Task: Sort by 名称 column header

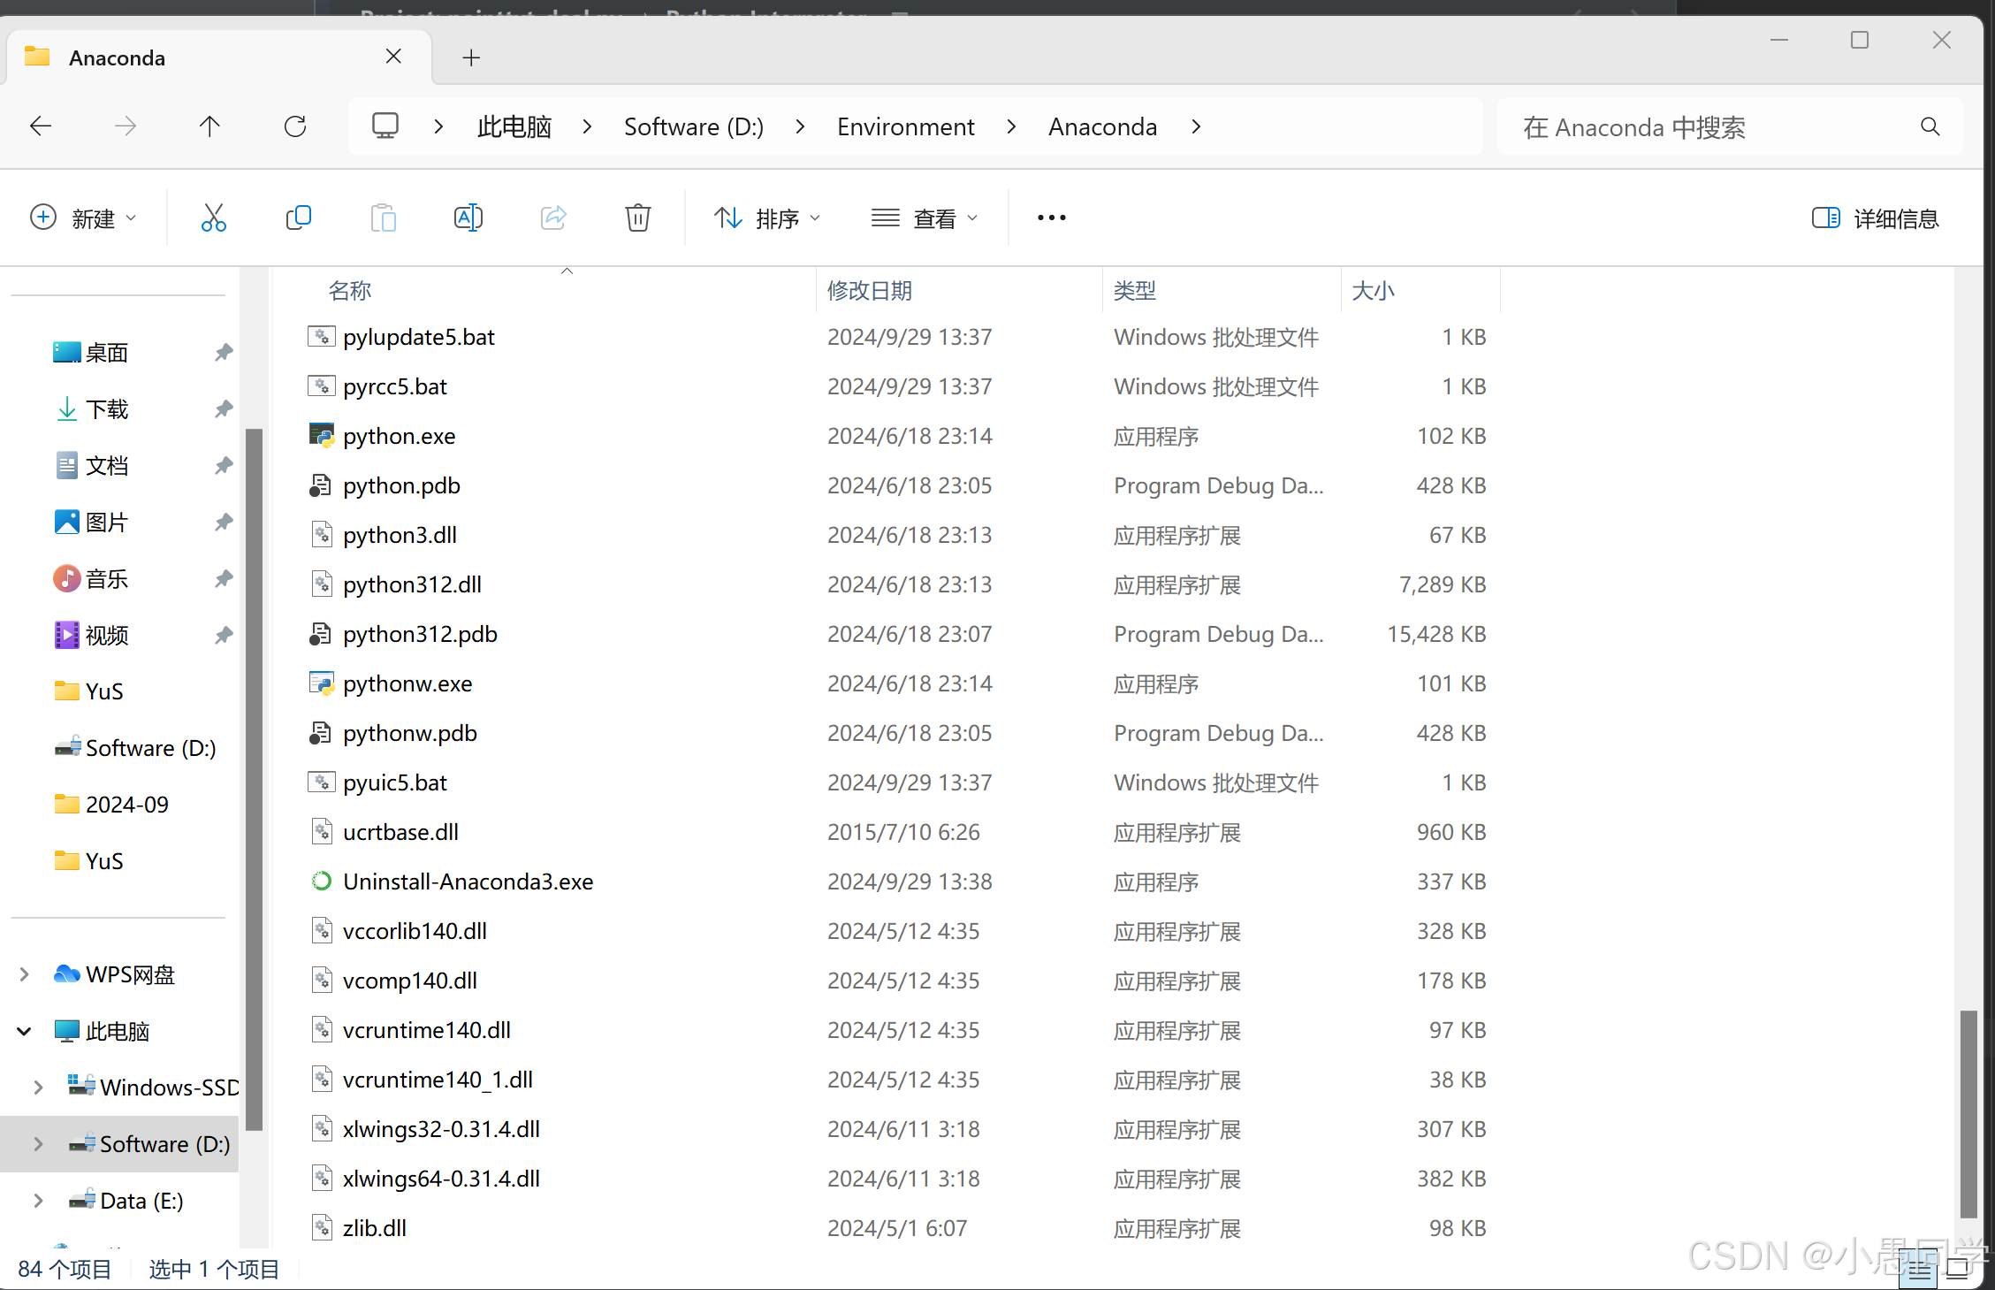Action: 350,291
